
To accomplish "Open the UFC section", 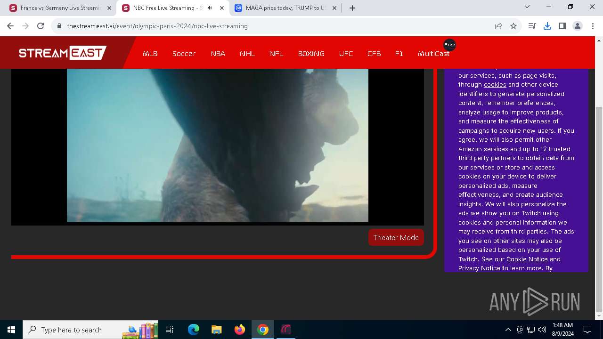I will tap(346, 54).
